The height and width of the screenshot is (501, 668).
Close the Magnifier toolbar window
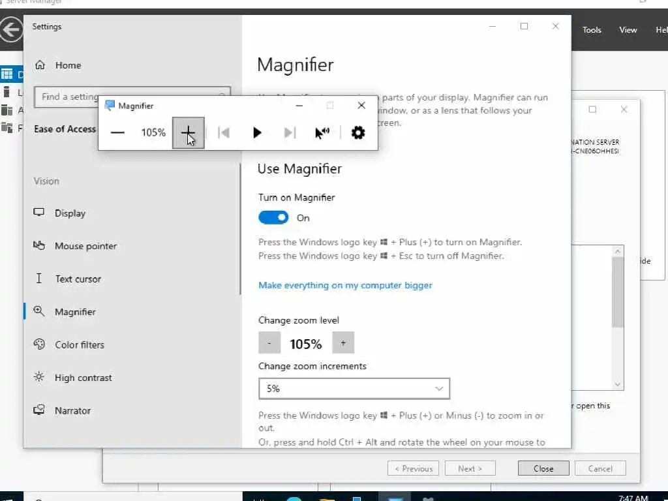tap(361, 106)
